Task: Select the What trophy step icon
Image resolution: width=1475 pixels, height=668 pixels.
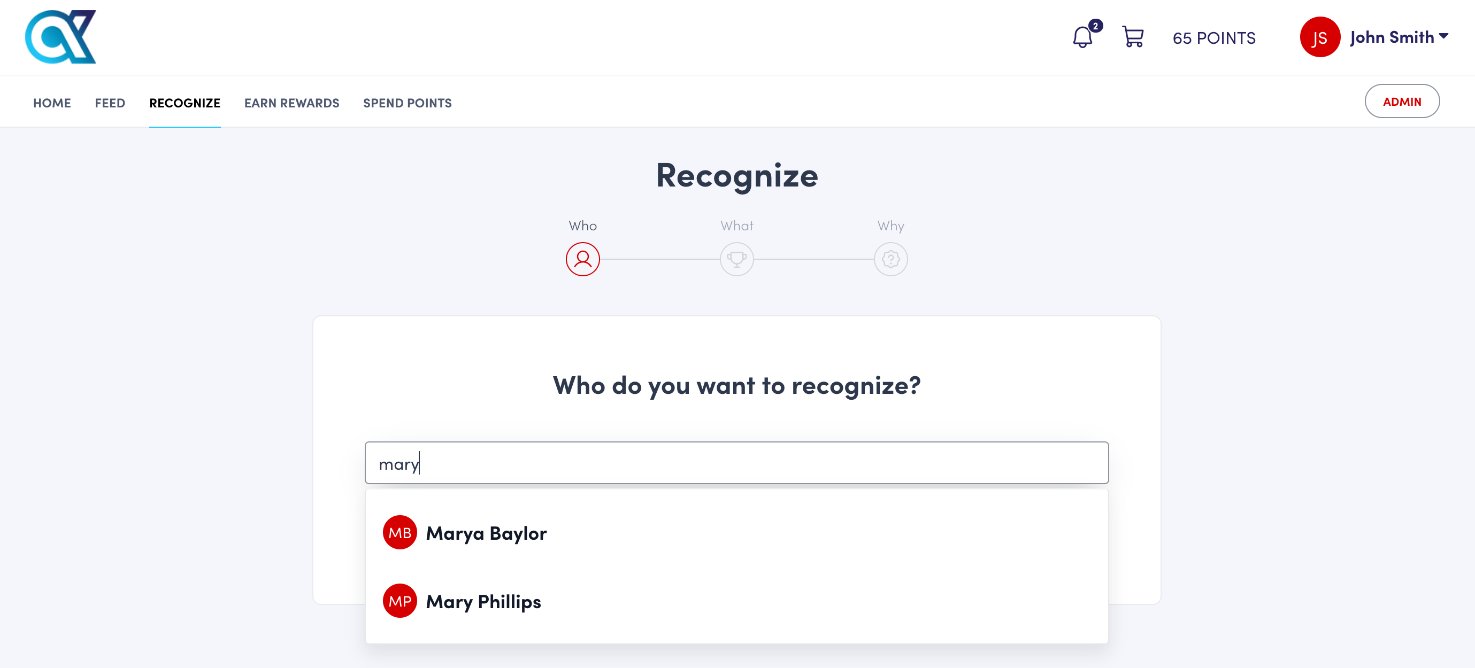Action: [x=736, y=259]
